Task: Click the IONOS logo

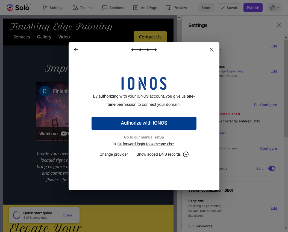Action: [x=144, y=83]
